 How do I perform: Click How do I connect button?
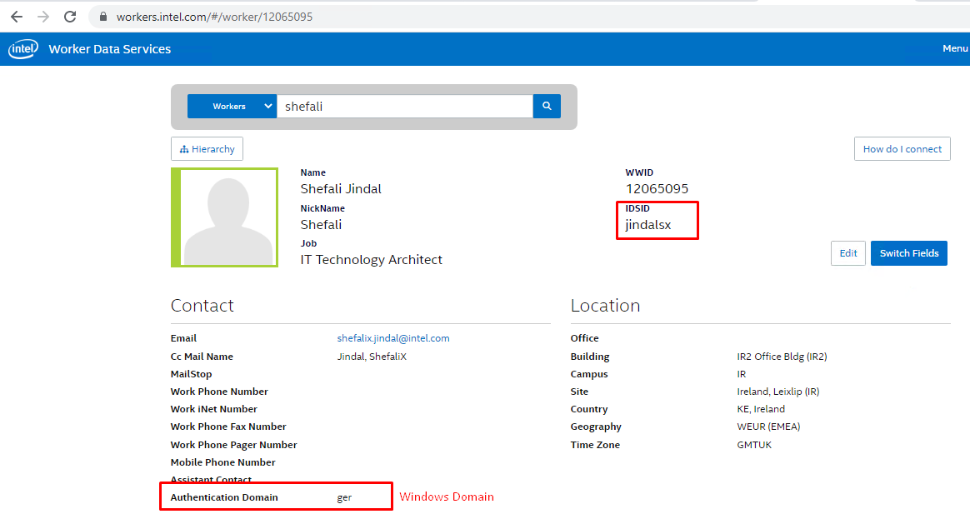tap(902, 149)
